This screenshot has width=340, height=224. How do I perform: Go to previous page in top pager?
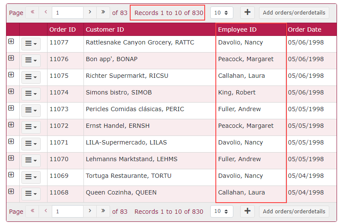(45, 12)
